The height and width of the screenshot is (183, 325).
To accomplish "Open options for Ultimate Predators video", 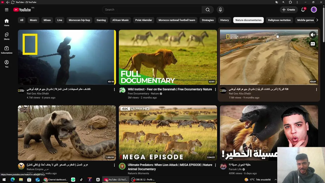I will pyautogui.click(x=215, y=165).
